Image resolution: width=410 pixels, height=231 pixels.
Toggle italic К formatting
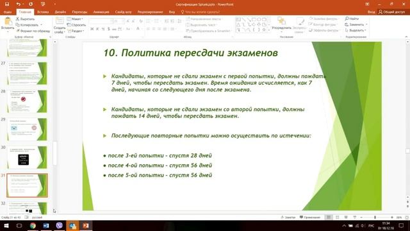[97, 29]
